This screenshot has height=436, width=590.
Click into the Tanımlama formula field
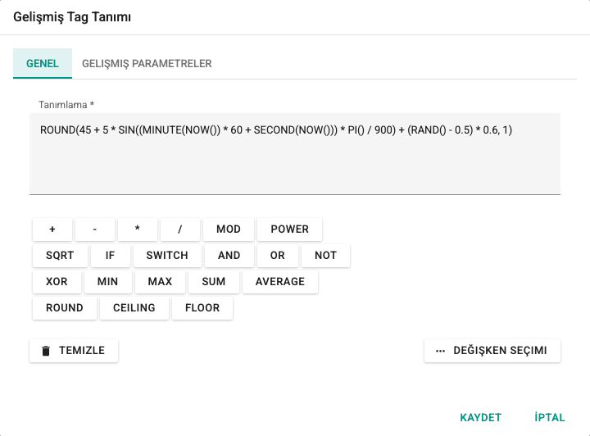coord(295,153)
